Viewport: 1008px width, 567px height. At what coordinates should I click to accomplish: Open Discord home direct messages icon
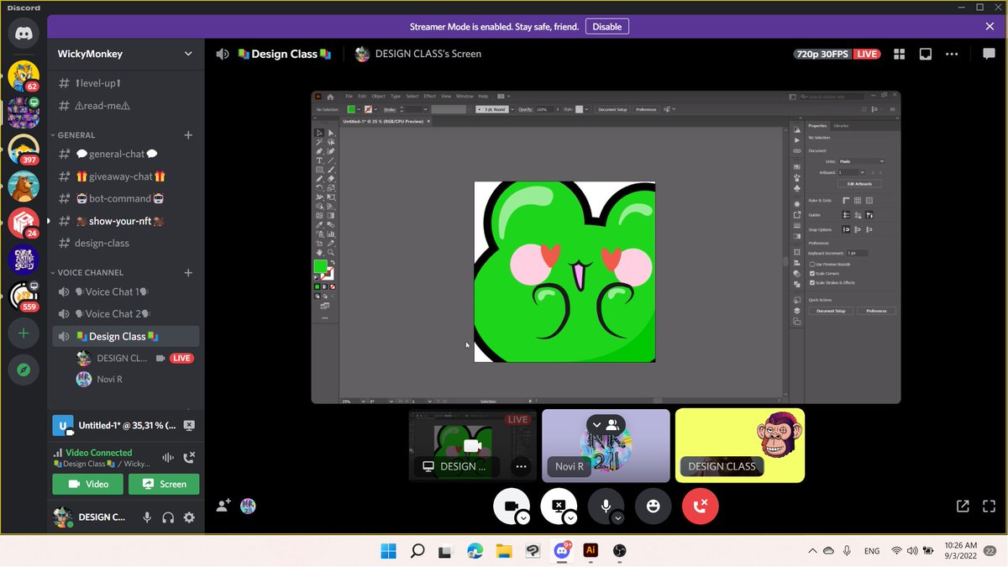(x=24, y=34)
